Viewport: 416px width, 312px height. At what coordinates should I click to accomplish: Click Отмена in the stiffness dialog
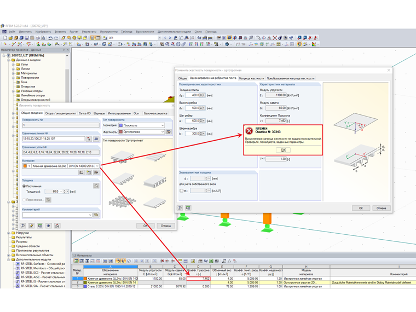[381, 208]
